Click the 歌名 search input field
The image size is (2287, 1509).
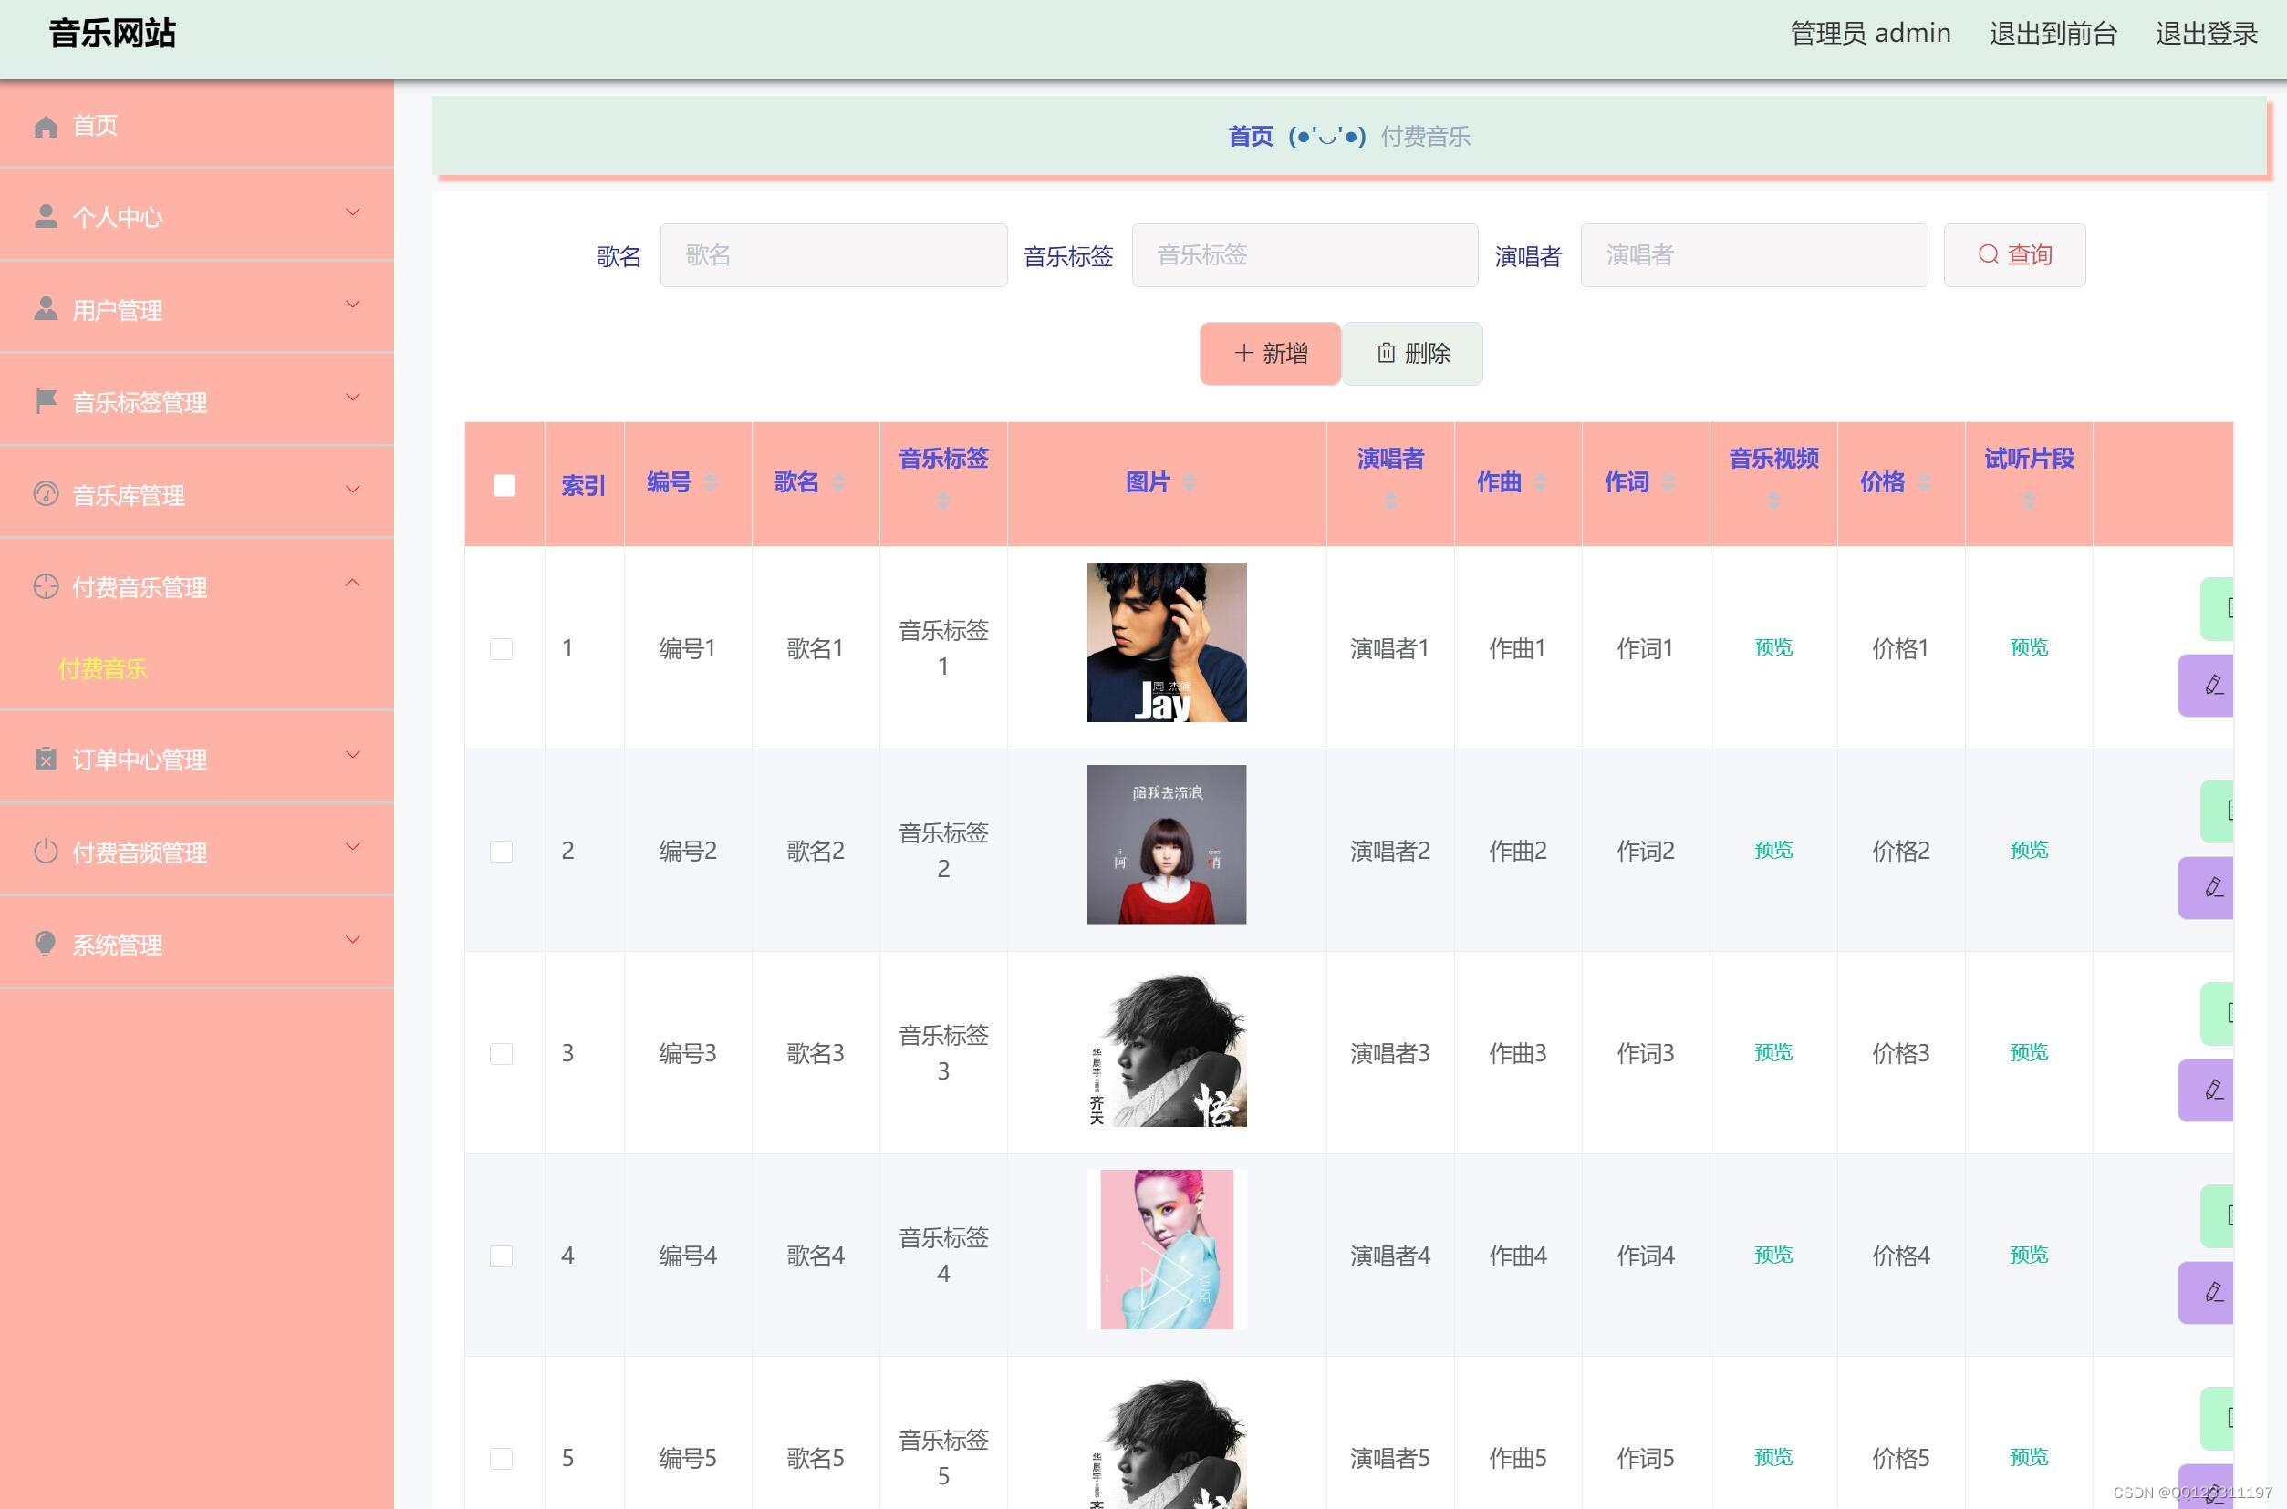833,255
